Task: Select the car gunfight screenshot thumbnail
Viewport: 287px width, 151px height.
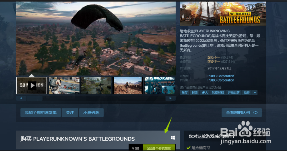Action: 64,86
